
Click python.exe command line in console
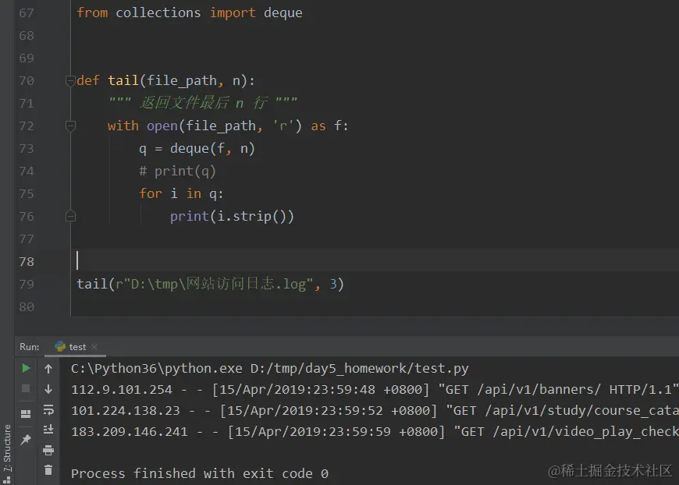tap(270, 368)
